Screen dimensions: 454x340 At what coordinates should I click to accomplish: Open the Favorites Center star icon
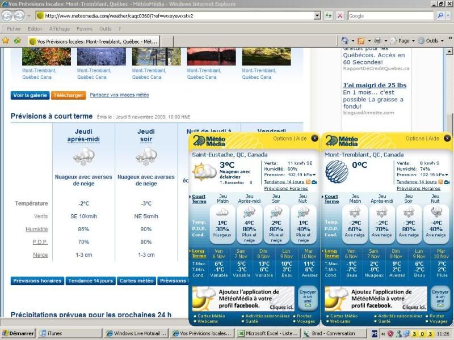6,40
